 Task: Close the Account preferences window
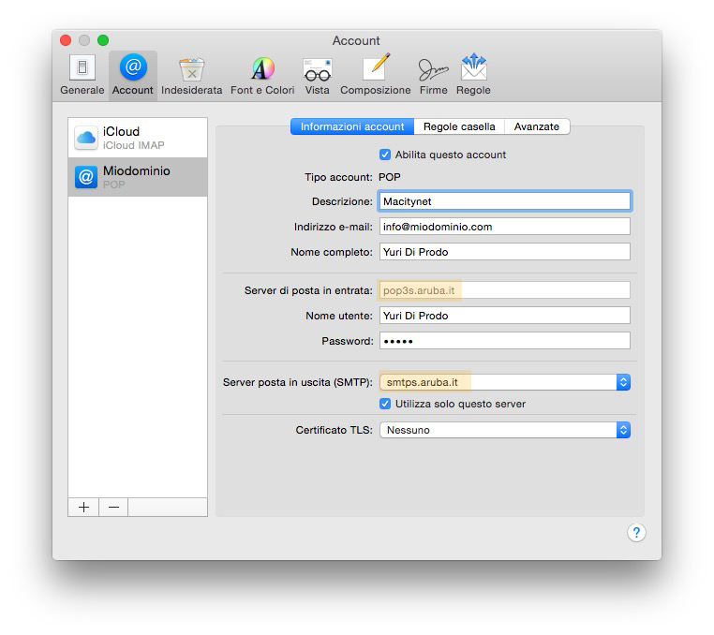click(66, 40)
